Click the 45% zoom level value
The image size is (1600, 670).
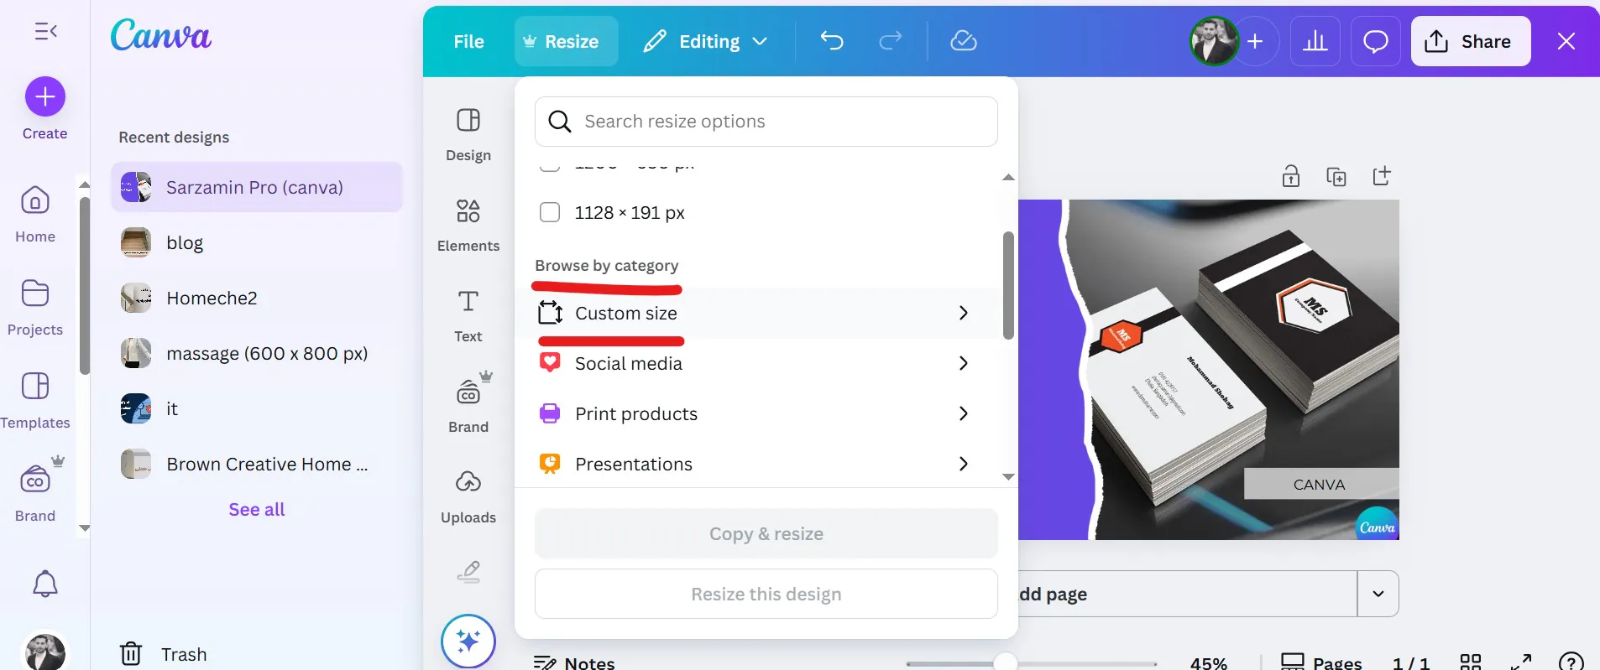click(1209, 662)
